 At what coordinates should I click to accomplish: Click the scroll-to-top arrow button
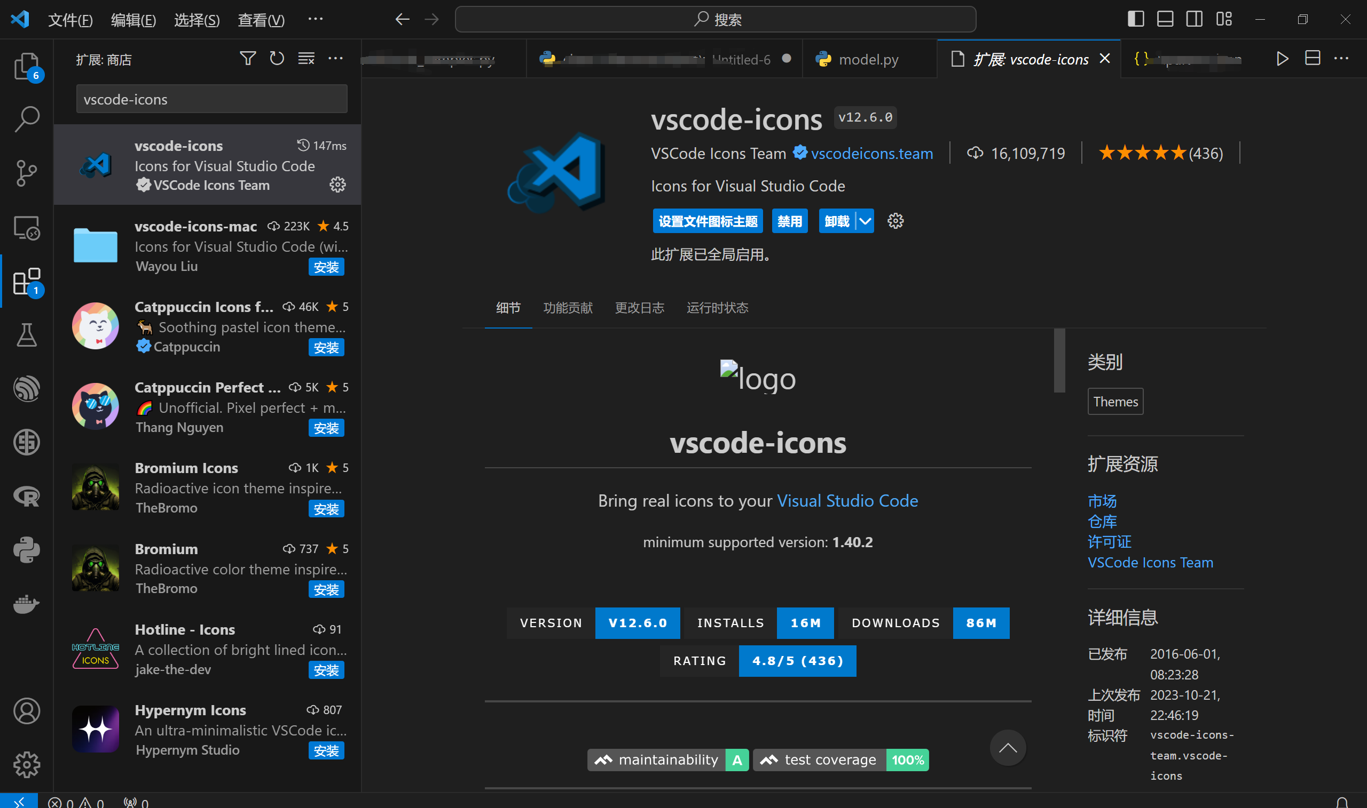pyautogui.click(x=1008, y=748)
